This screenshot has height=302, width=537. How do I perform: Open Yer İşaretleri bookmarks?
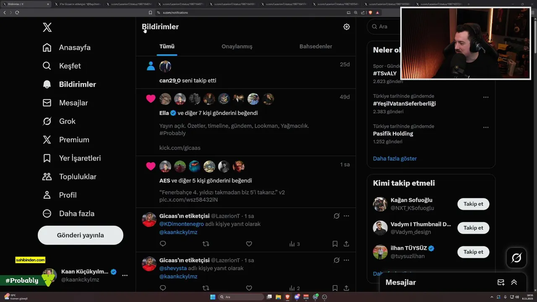pyautogui.click(x=72, y=158)
